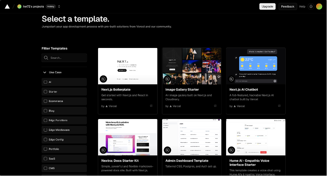Click the AI Chatbot weather preview thumbnail

click(x=256, y=66)
